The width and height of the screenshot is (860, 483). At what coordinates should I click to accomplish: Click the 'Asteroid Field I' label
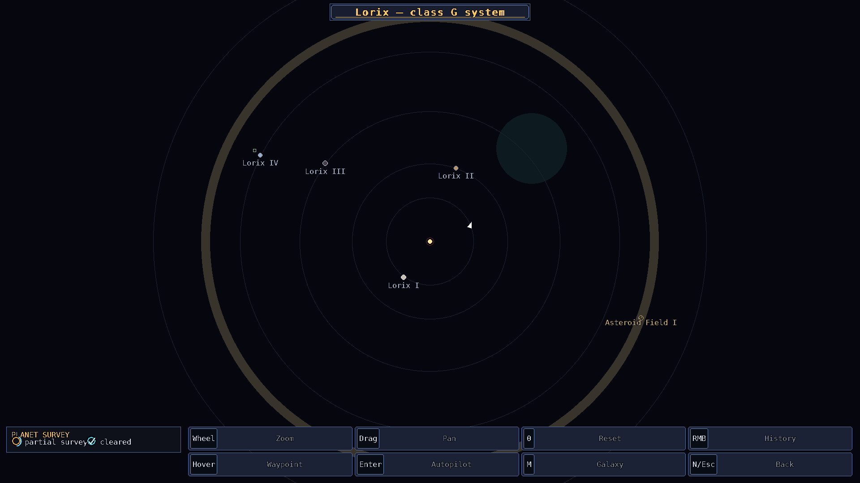tap(641, 322)
